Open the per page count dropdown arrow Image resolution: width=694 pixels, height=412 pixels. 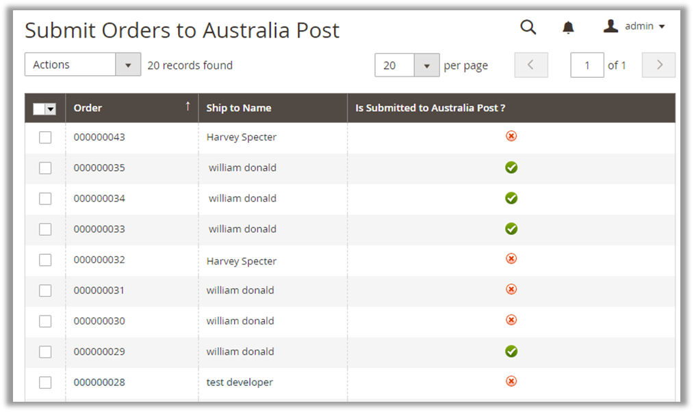coord(426,66)
